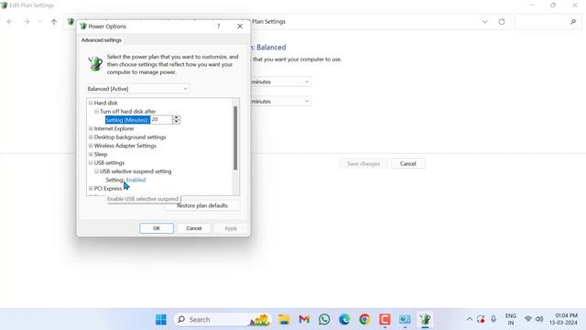Open WhatsApp from taskbar
Viewport: 586px width, 330px height.
(x=324, y=320)
